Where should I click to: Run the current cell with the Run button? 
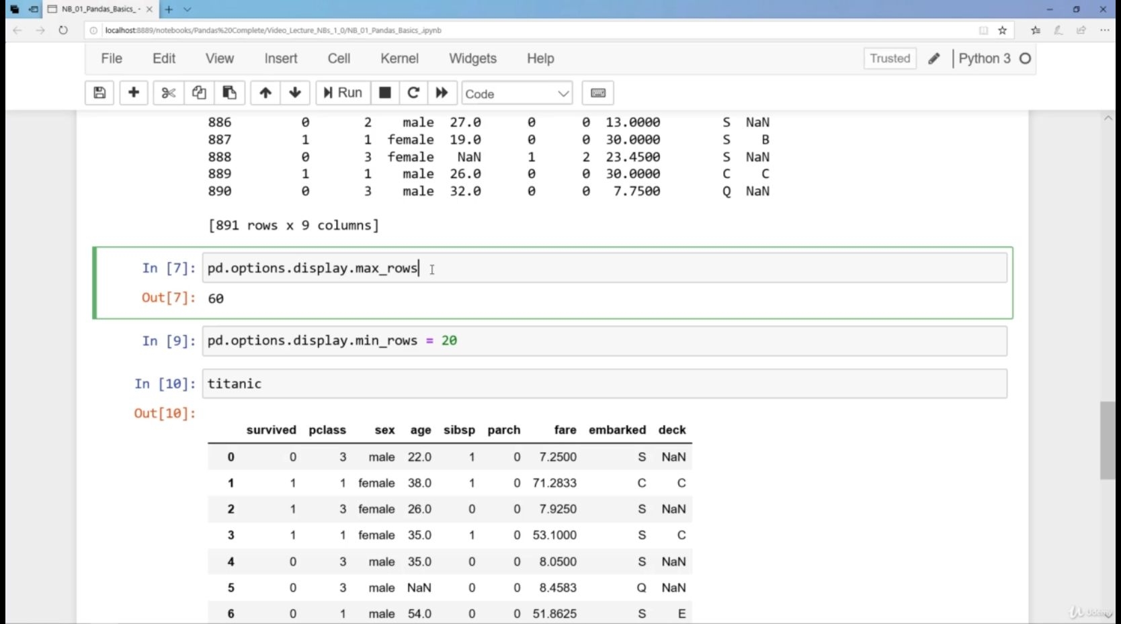[343, 93]
